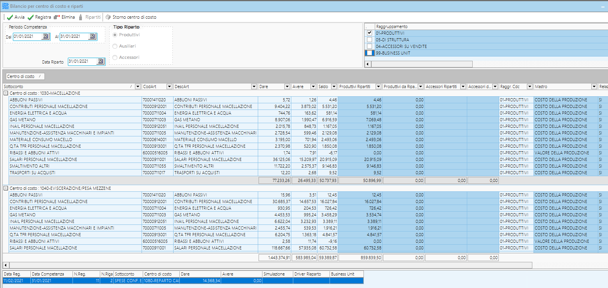Viewport: 608px width, 288px height.
Task: Open the Produttivi Ripartiti filter dropdown
Action: pos(378,87)
